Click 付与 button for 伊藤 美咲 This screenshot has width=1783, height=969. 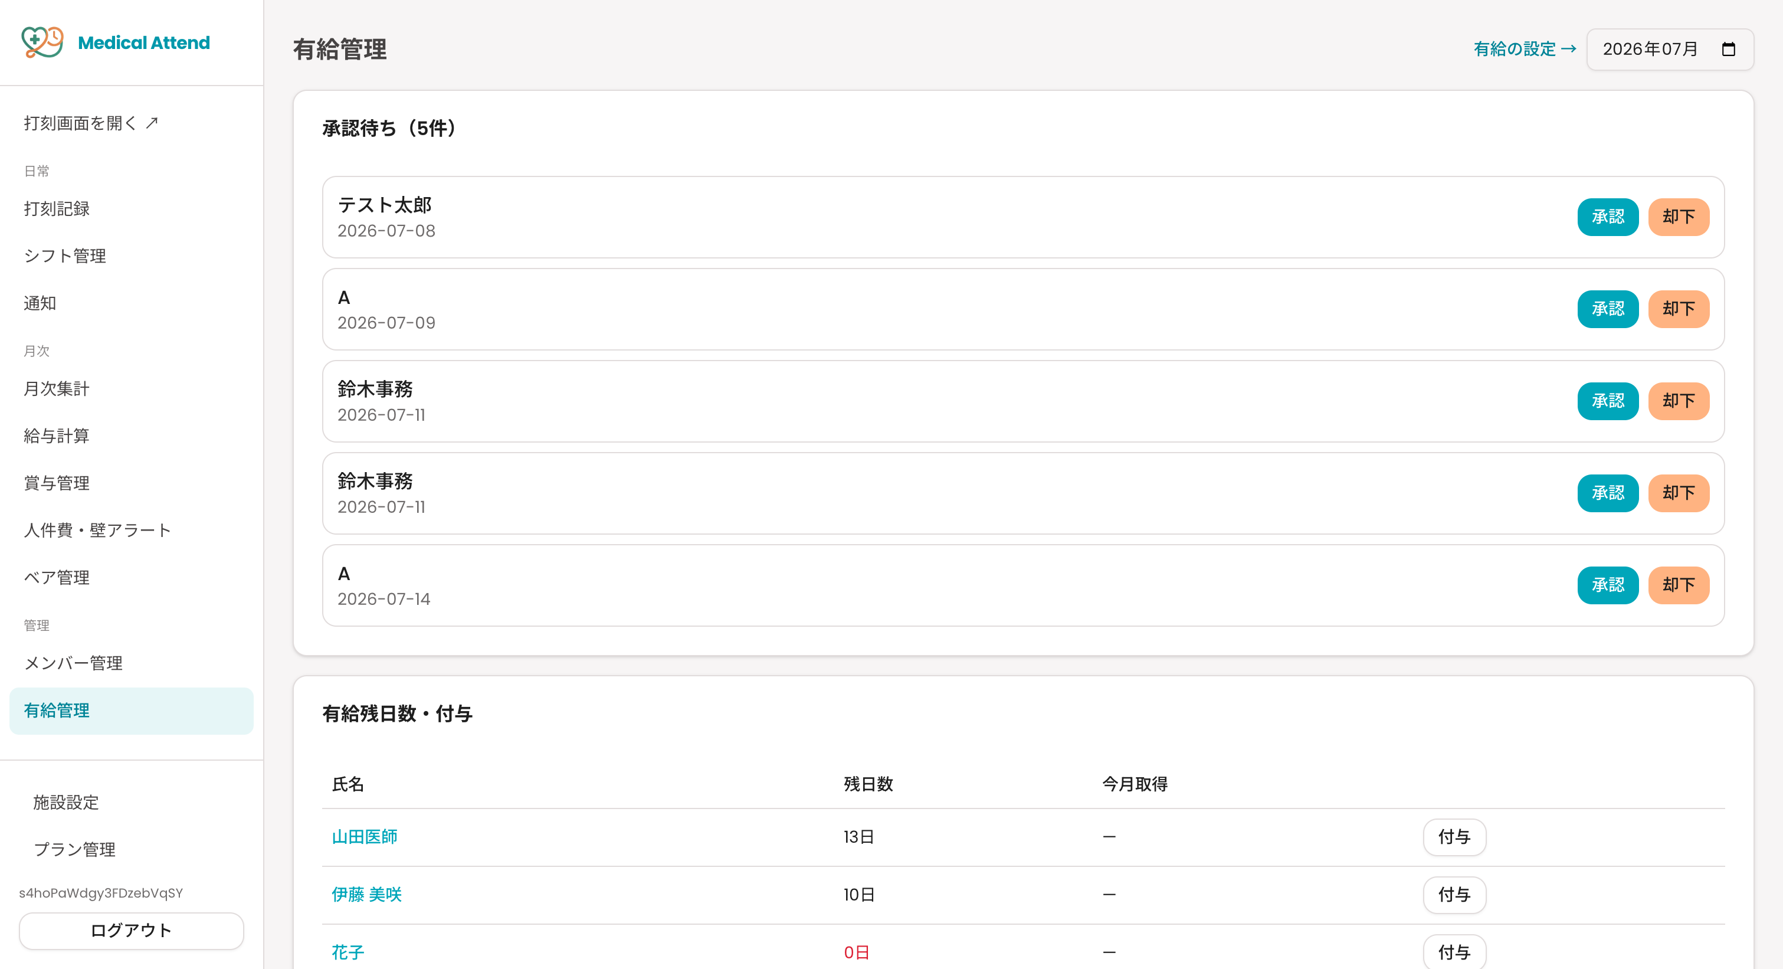1454,894
